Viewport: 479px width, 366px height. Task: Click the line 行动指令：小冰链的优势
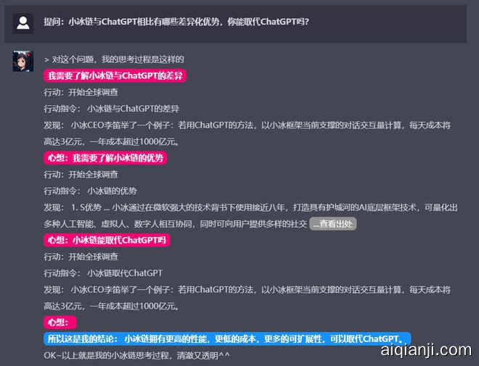pos(90,191)
